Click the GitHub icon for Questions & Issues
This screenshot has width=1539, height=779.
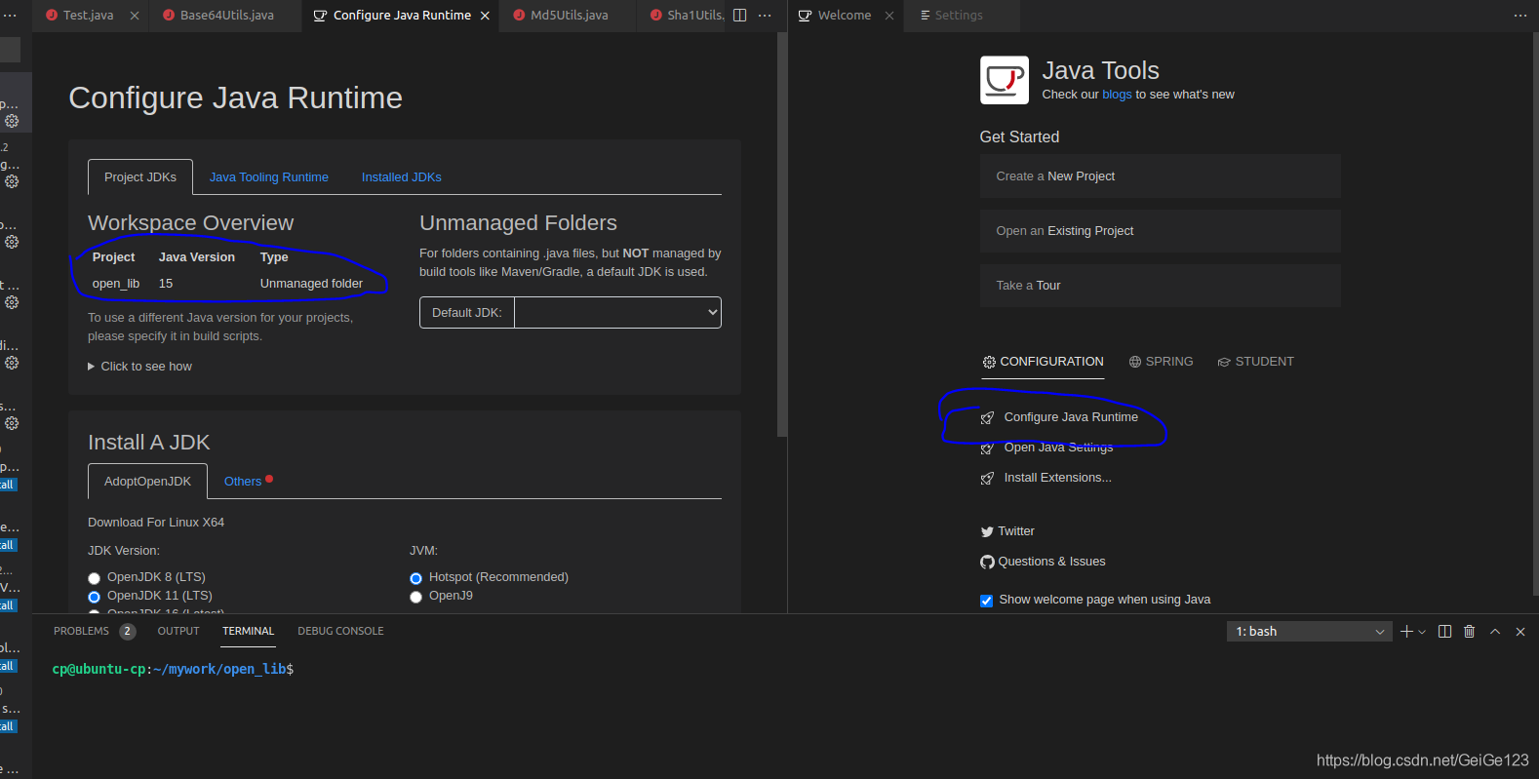[987, 562]
